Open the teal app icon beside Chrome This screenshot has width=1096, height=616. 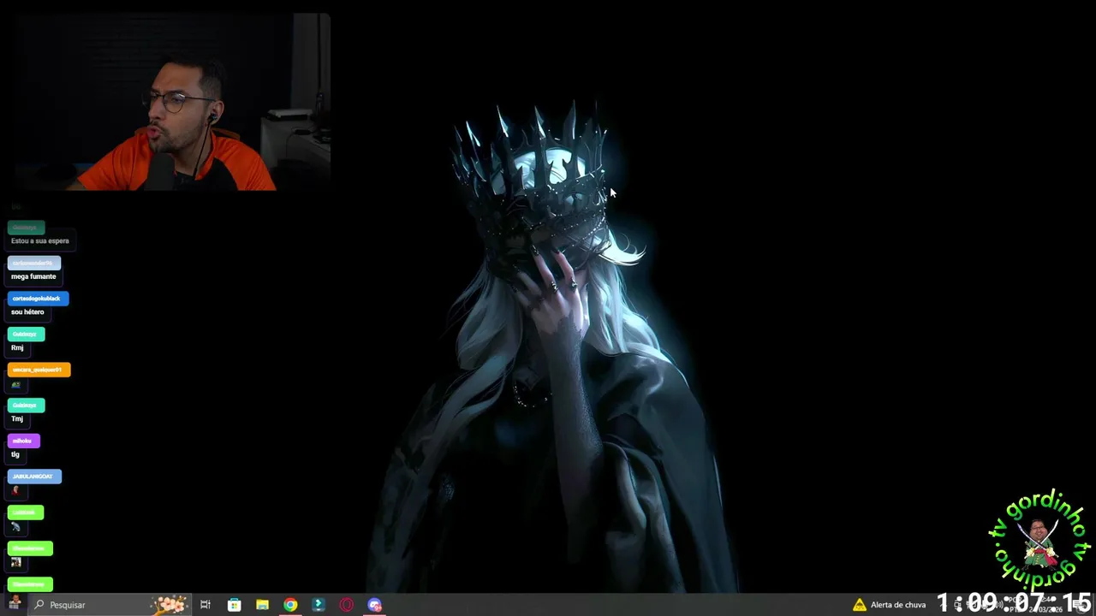tap(319, 605)
